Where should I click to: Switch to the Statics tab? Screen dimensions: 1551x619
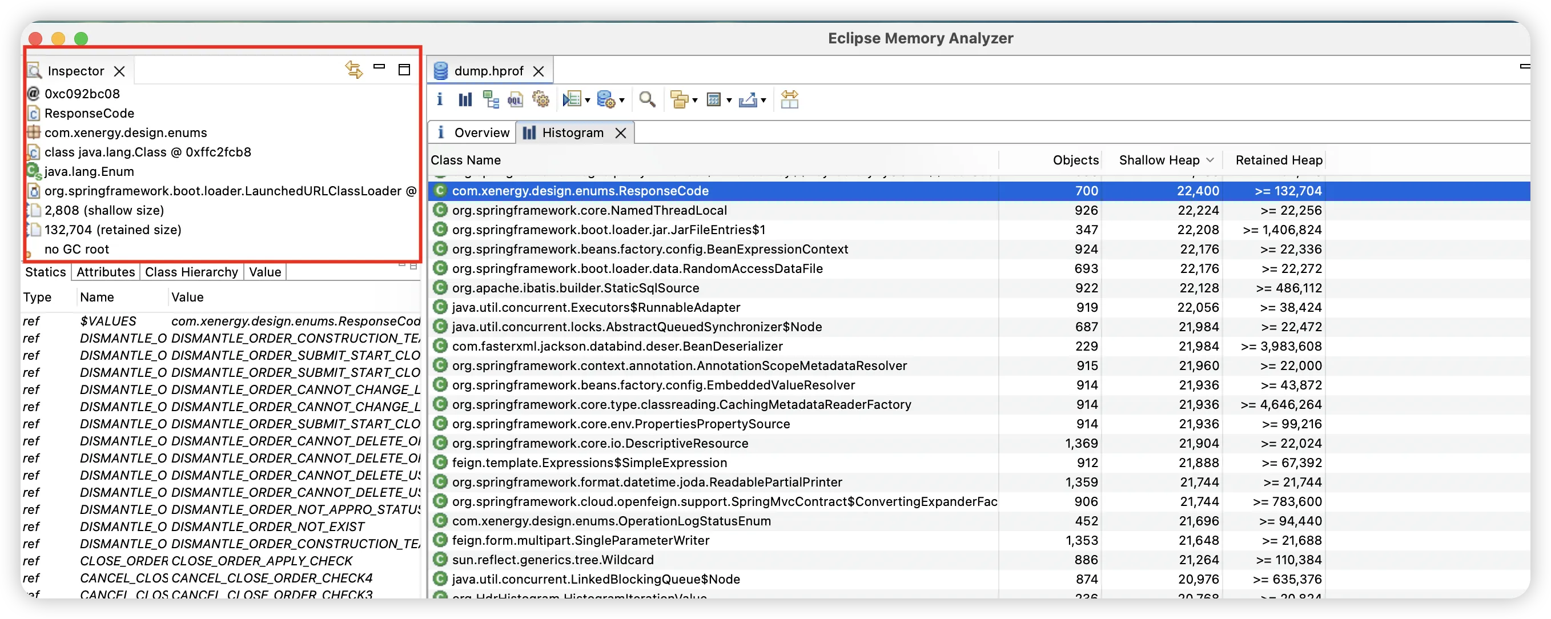[x=45, y=272]
